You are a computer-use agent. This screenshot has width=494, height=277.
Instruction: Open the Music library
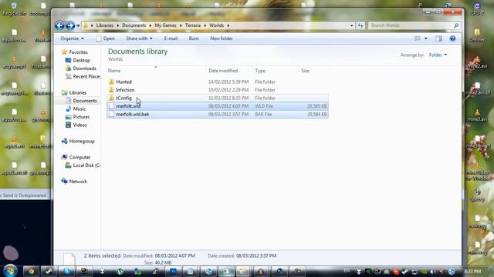click(x=79, y=109)
